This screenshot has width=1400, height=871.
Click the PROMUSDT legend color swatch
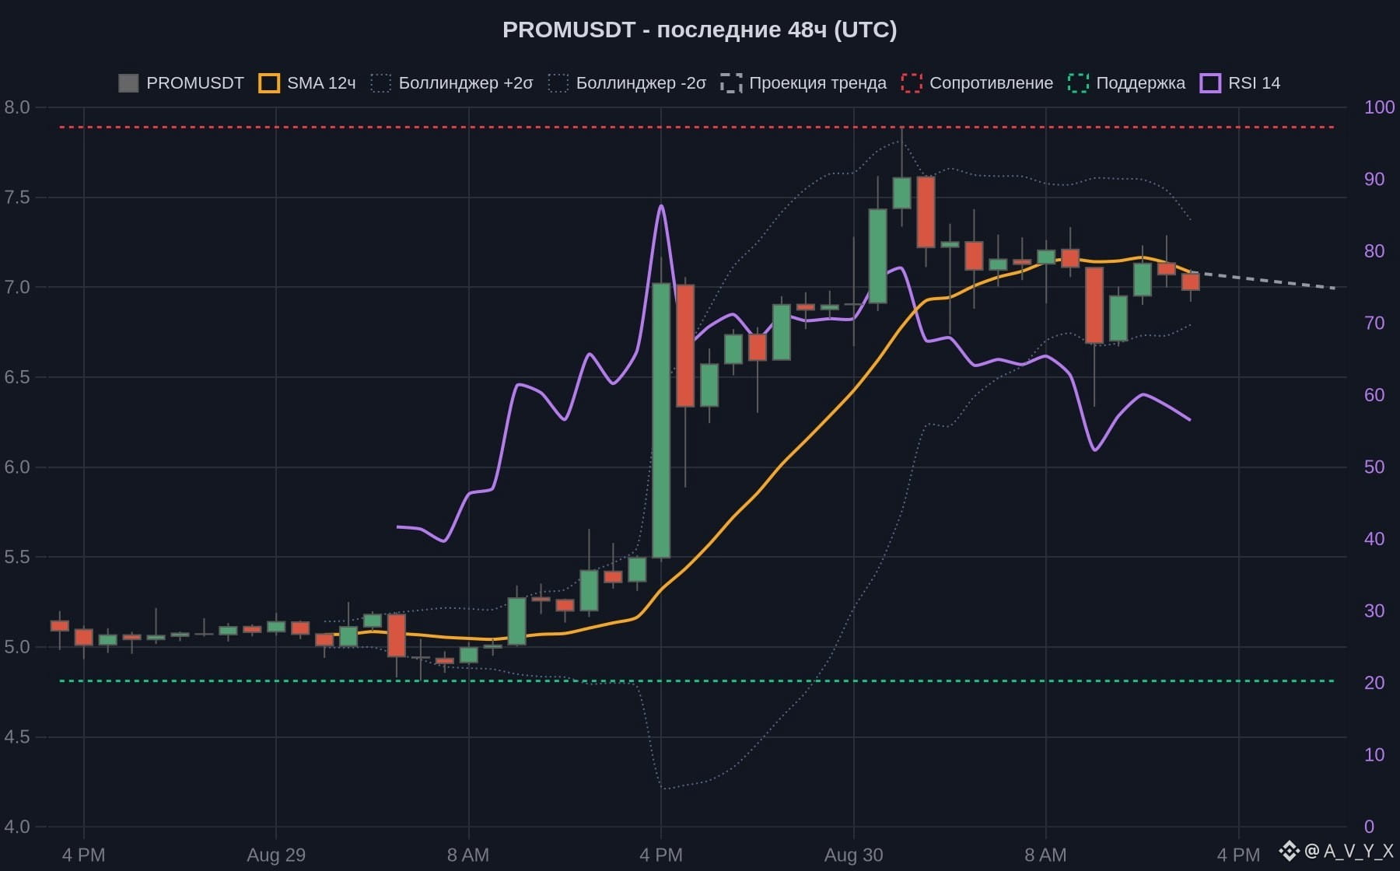point(128,83)
